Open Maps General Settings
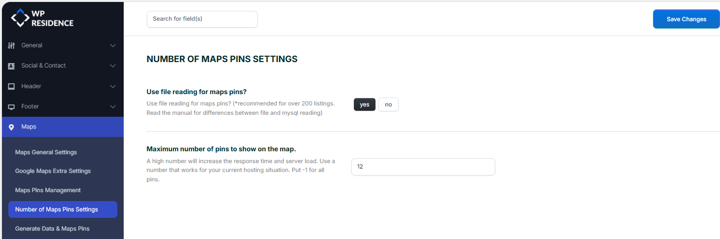This screenshot has width=720, height=239. click(46, 152)
